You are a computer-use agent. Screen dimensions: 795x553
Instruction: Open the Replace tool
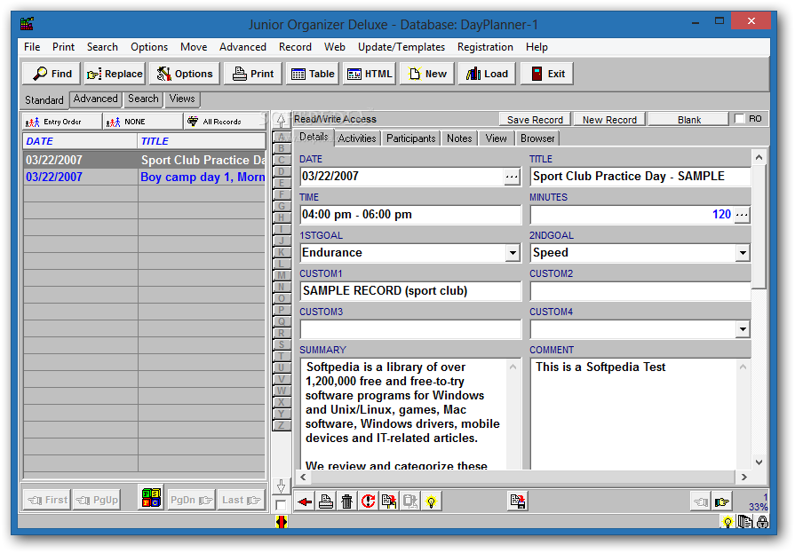115,74
